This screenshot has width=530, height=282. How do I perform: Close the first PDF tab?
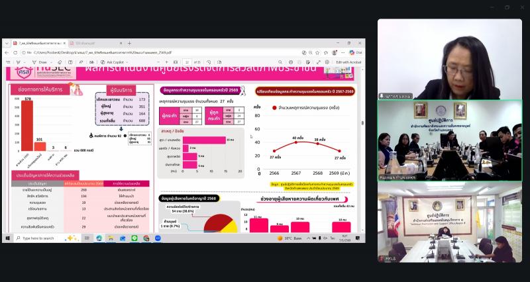[64, 43]
